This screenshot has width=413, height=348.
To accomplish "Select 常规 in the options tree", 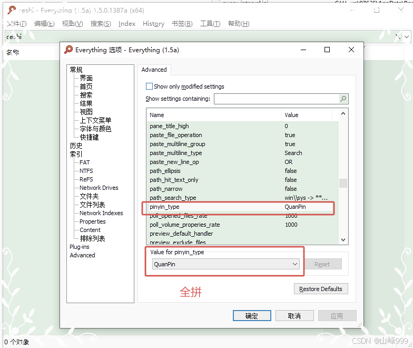I will 76,70.
